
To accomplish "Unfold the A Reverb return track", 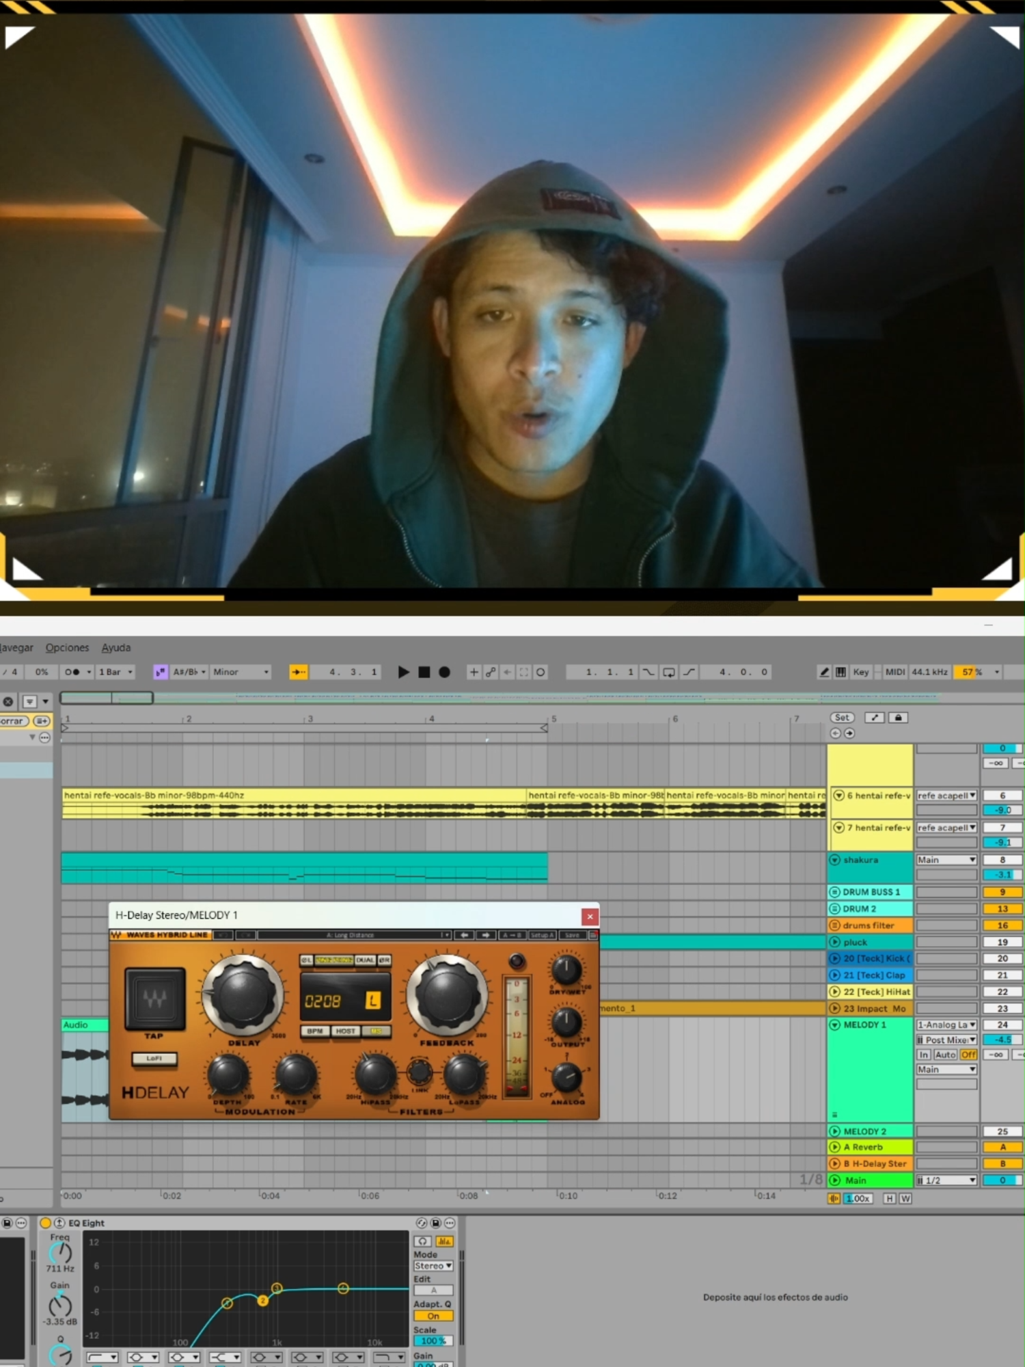I will coord(834,1147).
